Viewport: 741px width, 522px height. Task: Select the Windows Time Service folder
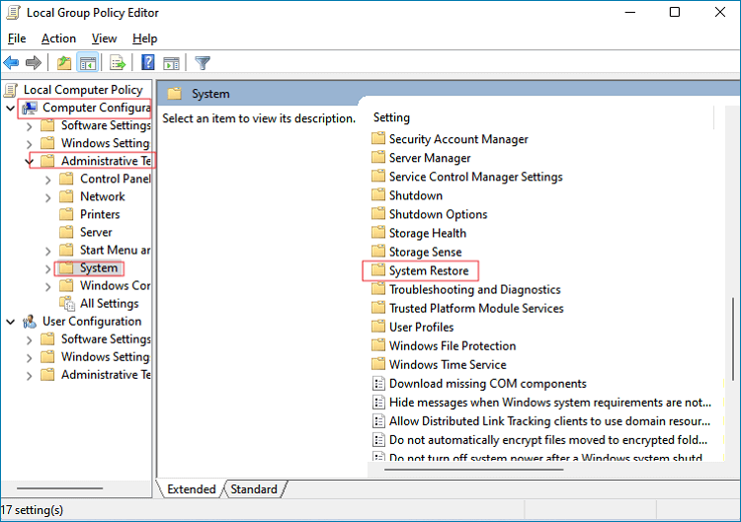(x=448, y=365)
